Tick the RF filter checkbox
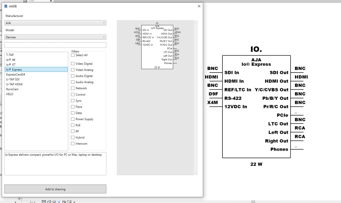Screen dimensions: 341x203 point(73,132)
